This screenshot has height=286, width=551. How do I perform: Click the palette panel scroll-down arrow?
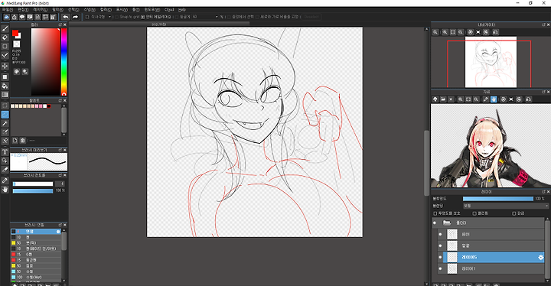64,135
